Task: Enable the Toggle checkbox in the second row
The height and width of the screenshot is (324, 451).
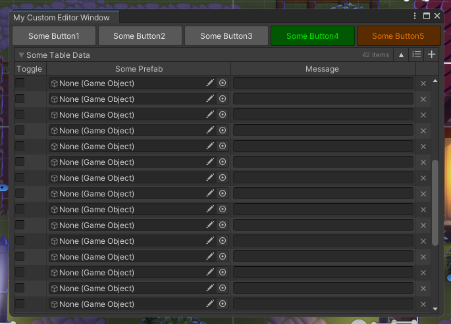Action: [20, 99]
